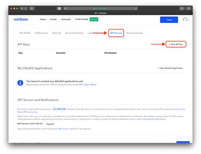Click the Safari forward button

26,8
